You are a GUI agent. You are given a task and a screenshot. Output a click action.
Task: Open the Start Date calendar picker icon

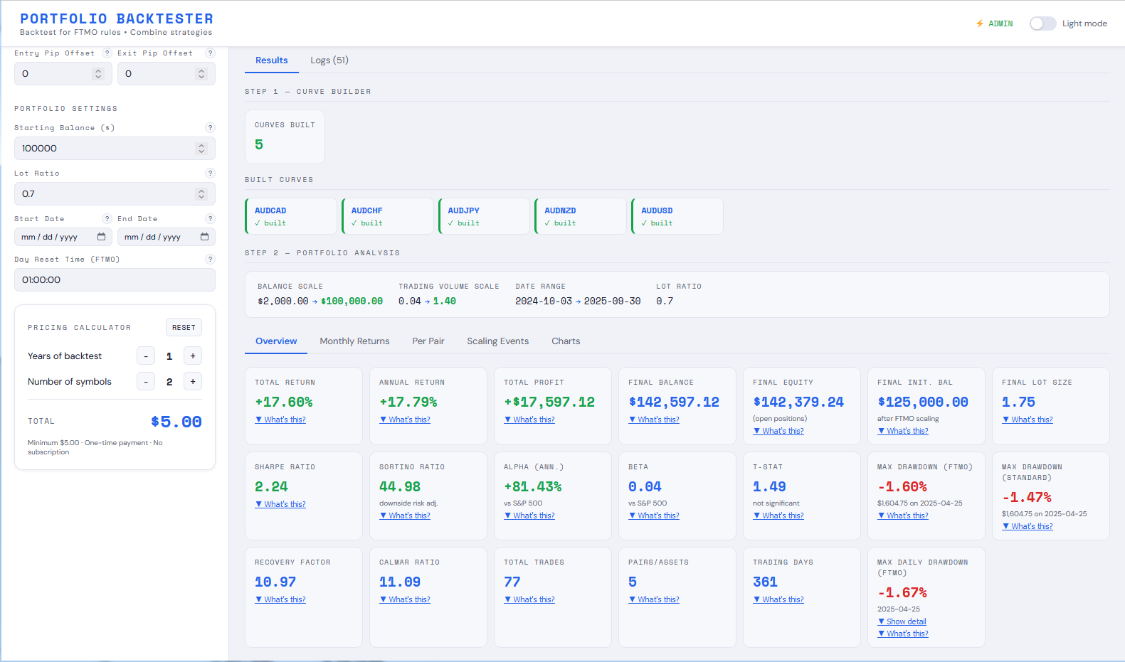101,237
